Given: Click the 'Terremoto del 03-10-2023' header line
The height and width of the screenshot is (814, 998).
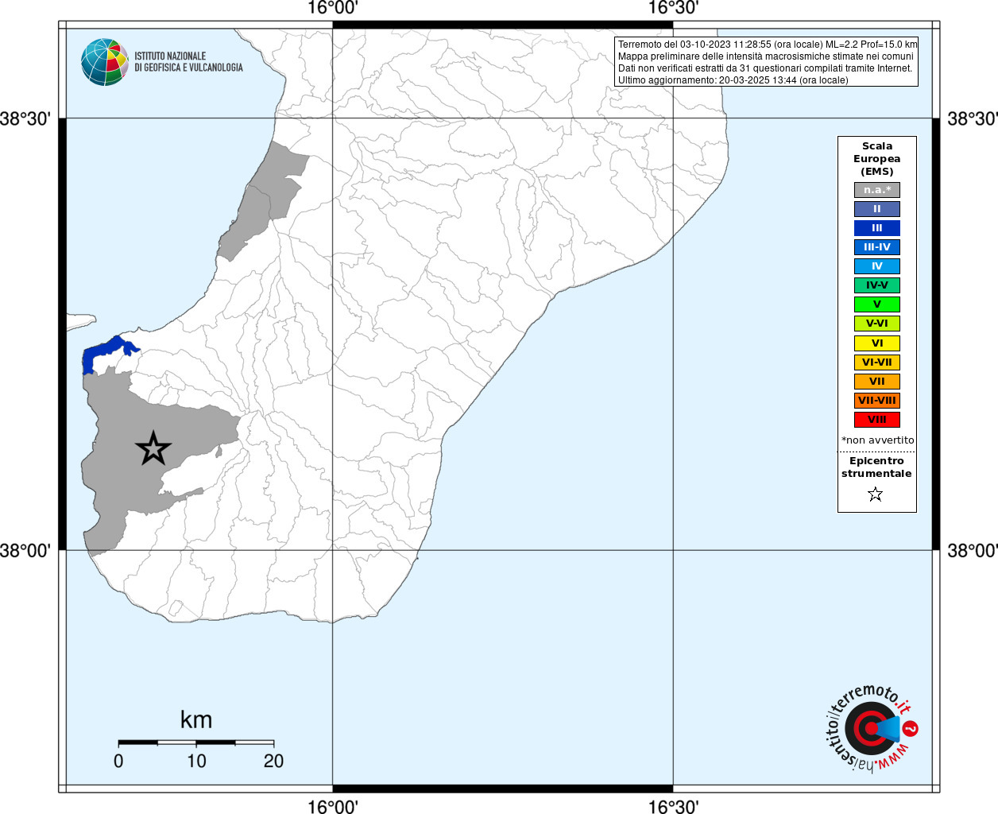Looking at the screenshot, I should click(768, 45).
